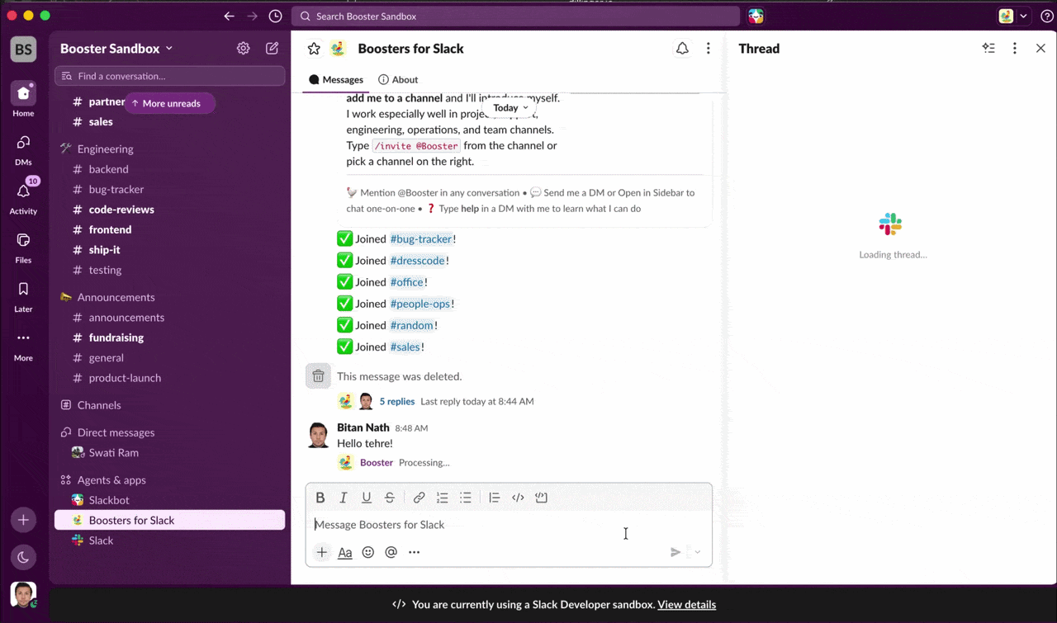Open history with the clock icon
Image resolution: width=1057 pixels, height=623 pixels.
(x=276, y=17)
